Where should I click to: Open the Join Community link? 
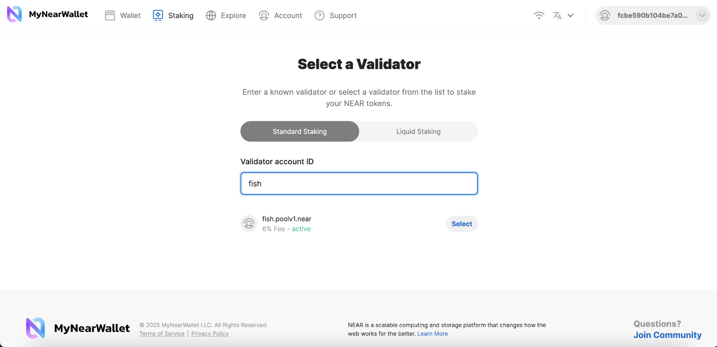point(667,335)
